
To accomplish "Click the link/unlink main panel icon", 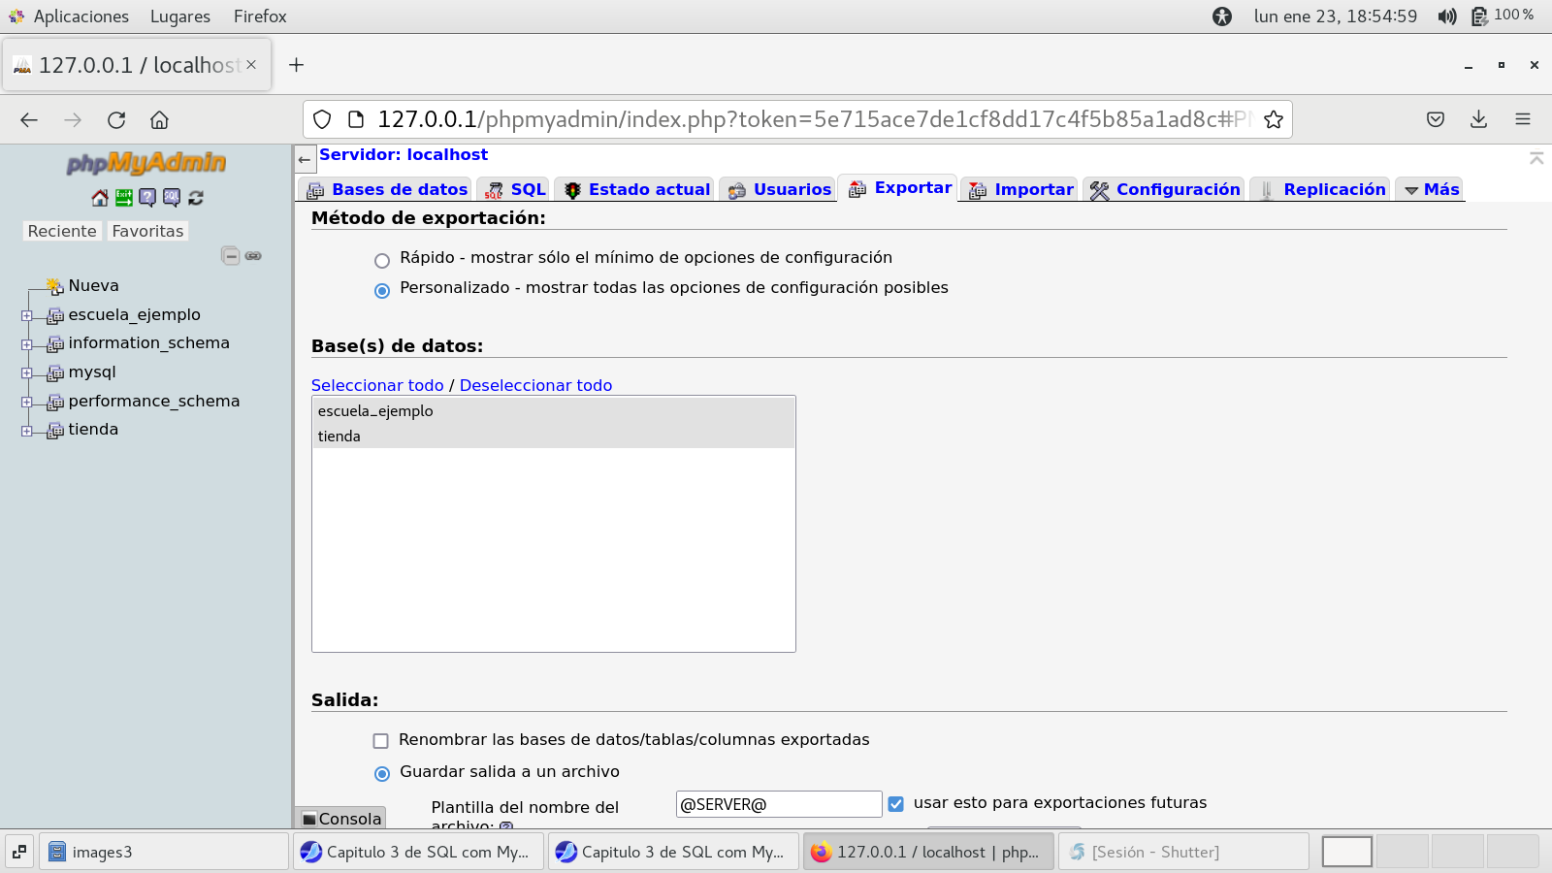I will tap(253, 256).
